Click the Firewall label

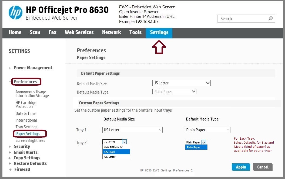(x=22, y=169)
